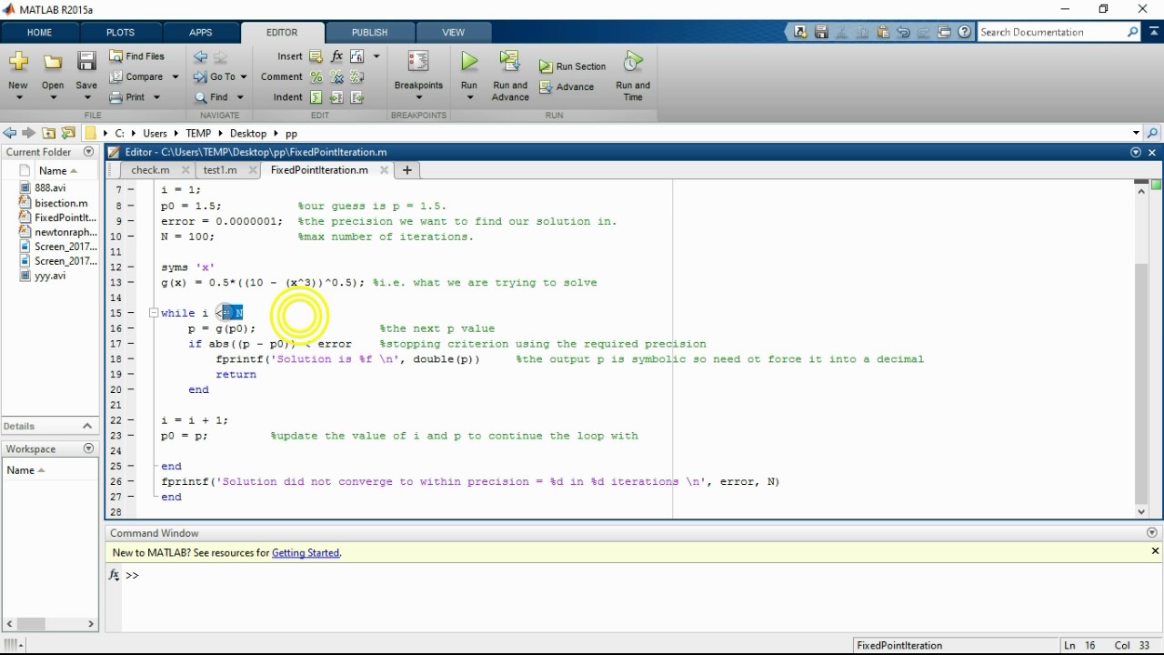Click the Decrease Indent icon
This screenshot has width=1164, height=655.
coord(356,97)
